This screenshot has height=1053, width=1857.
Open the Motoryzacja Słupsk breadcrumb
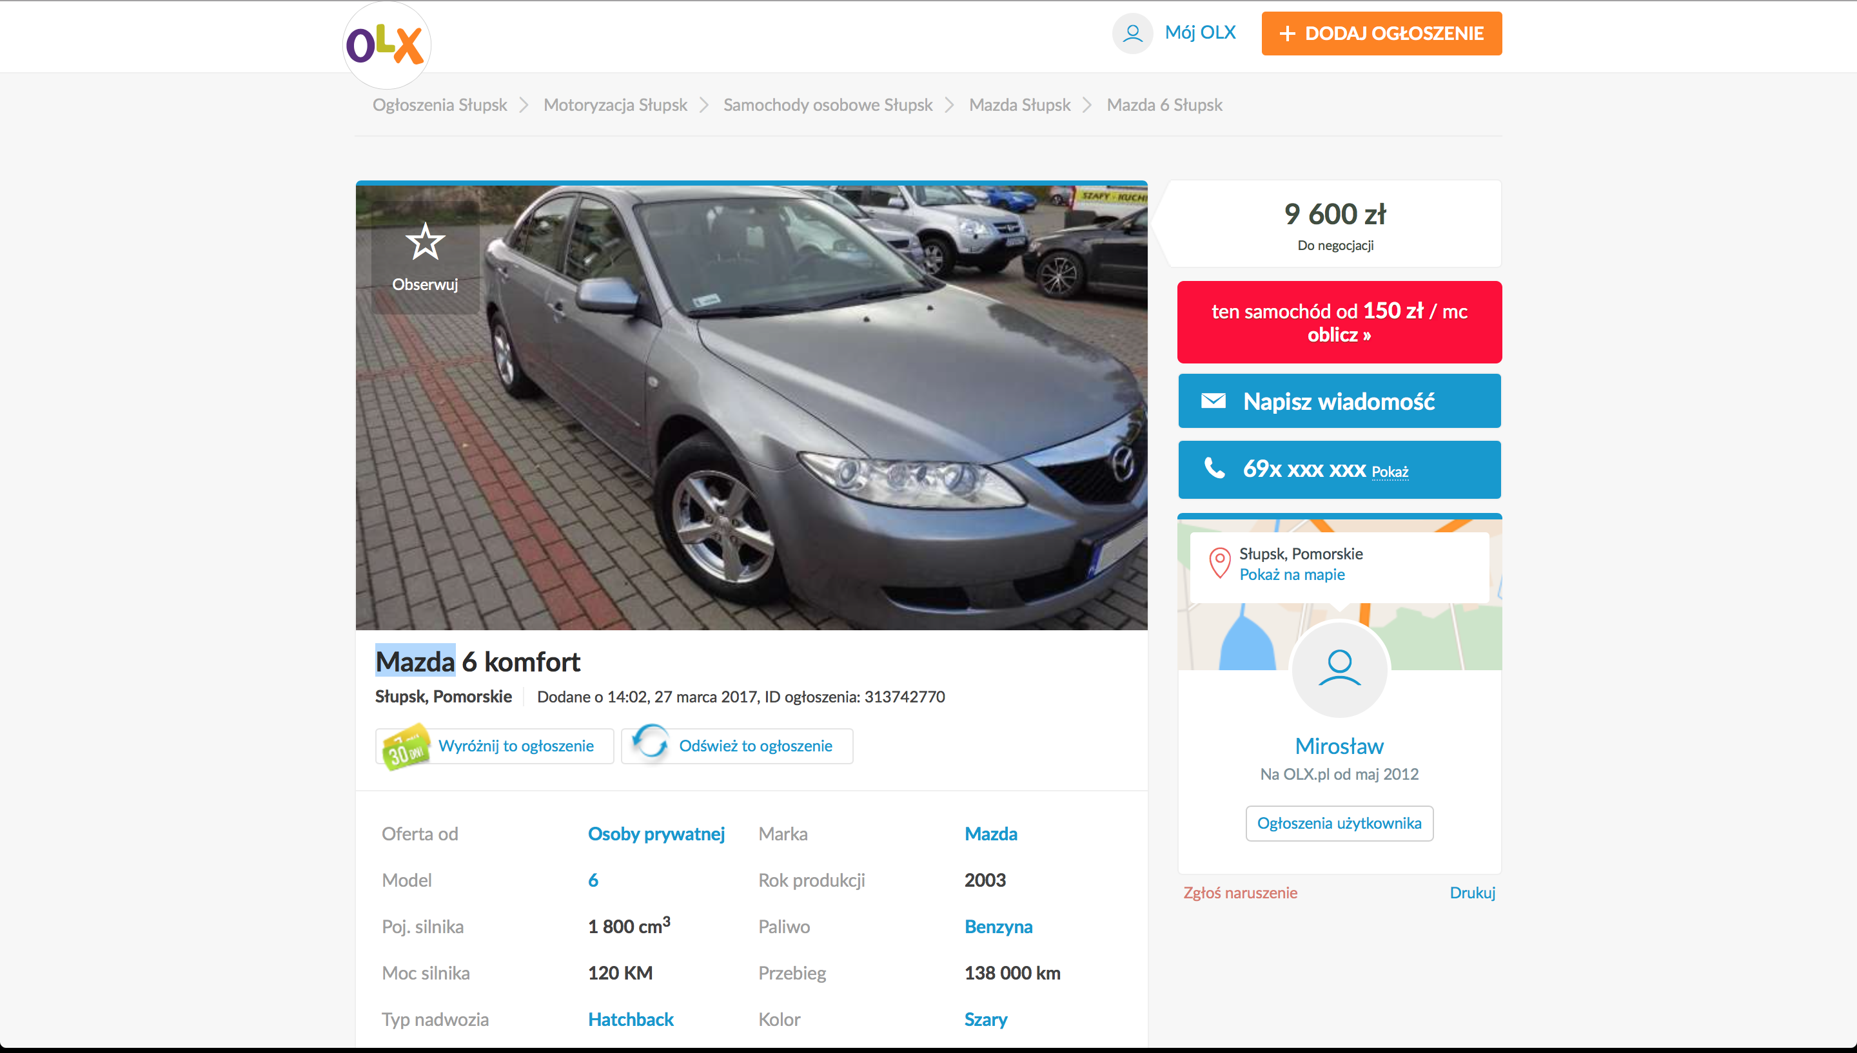pyautogui.click(x=615, y=105)
